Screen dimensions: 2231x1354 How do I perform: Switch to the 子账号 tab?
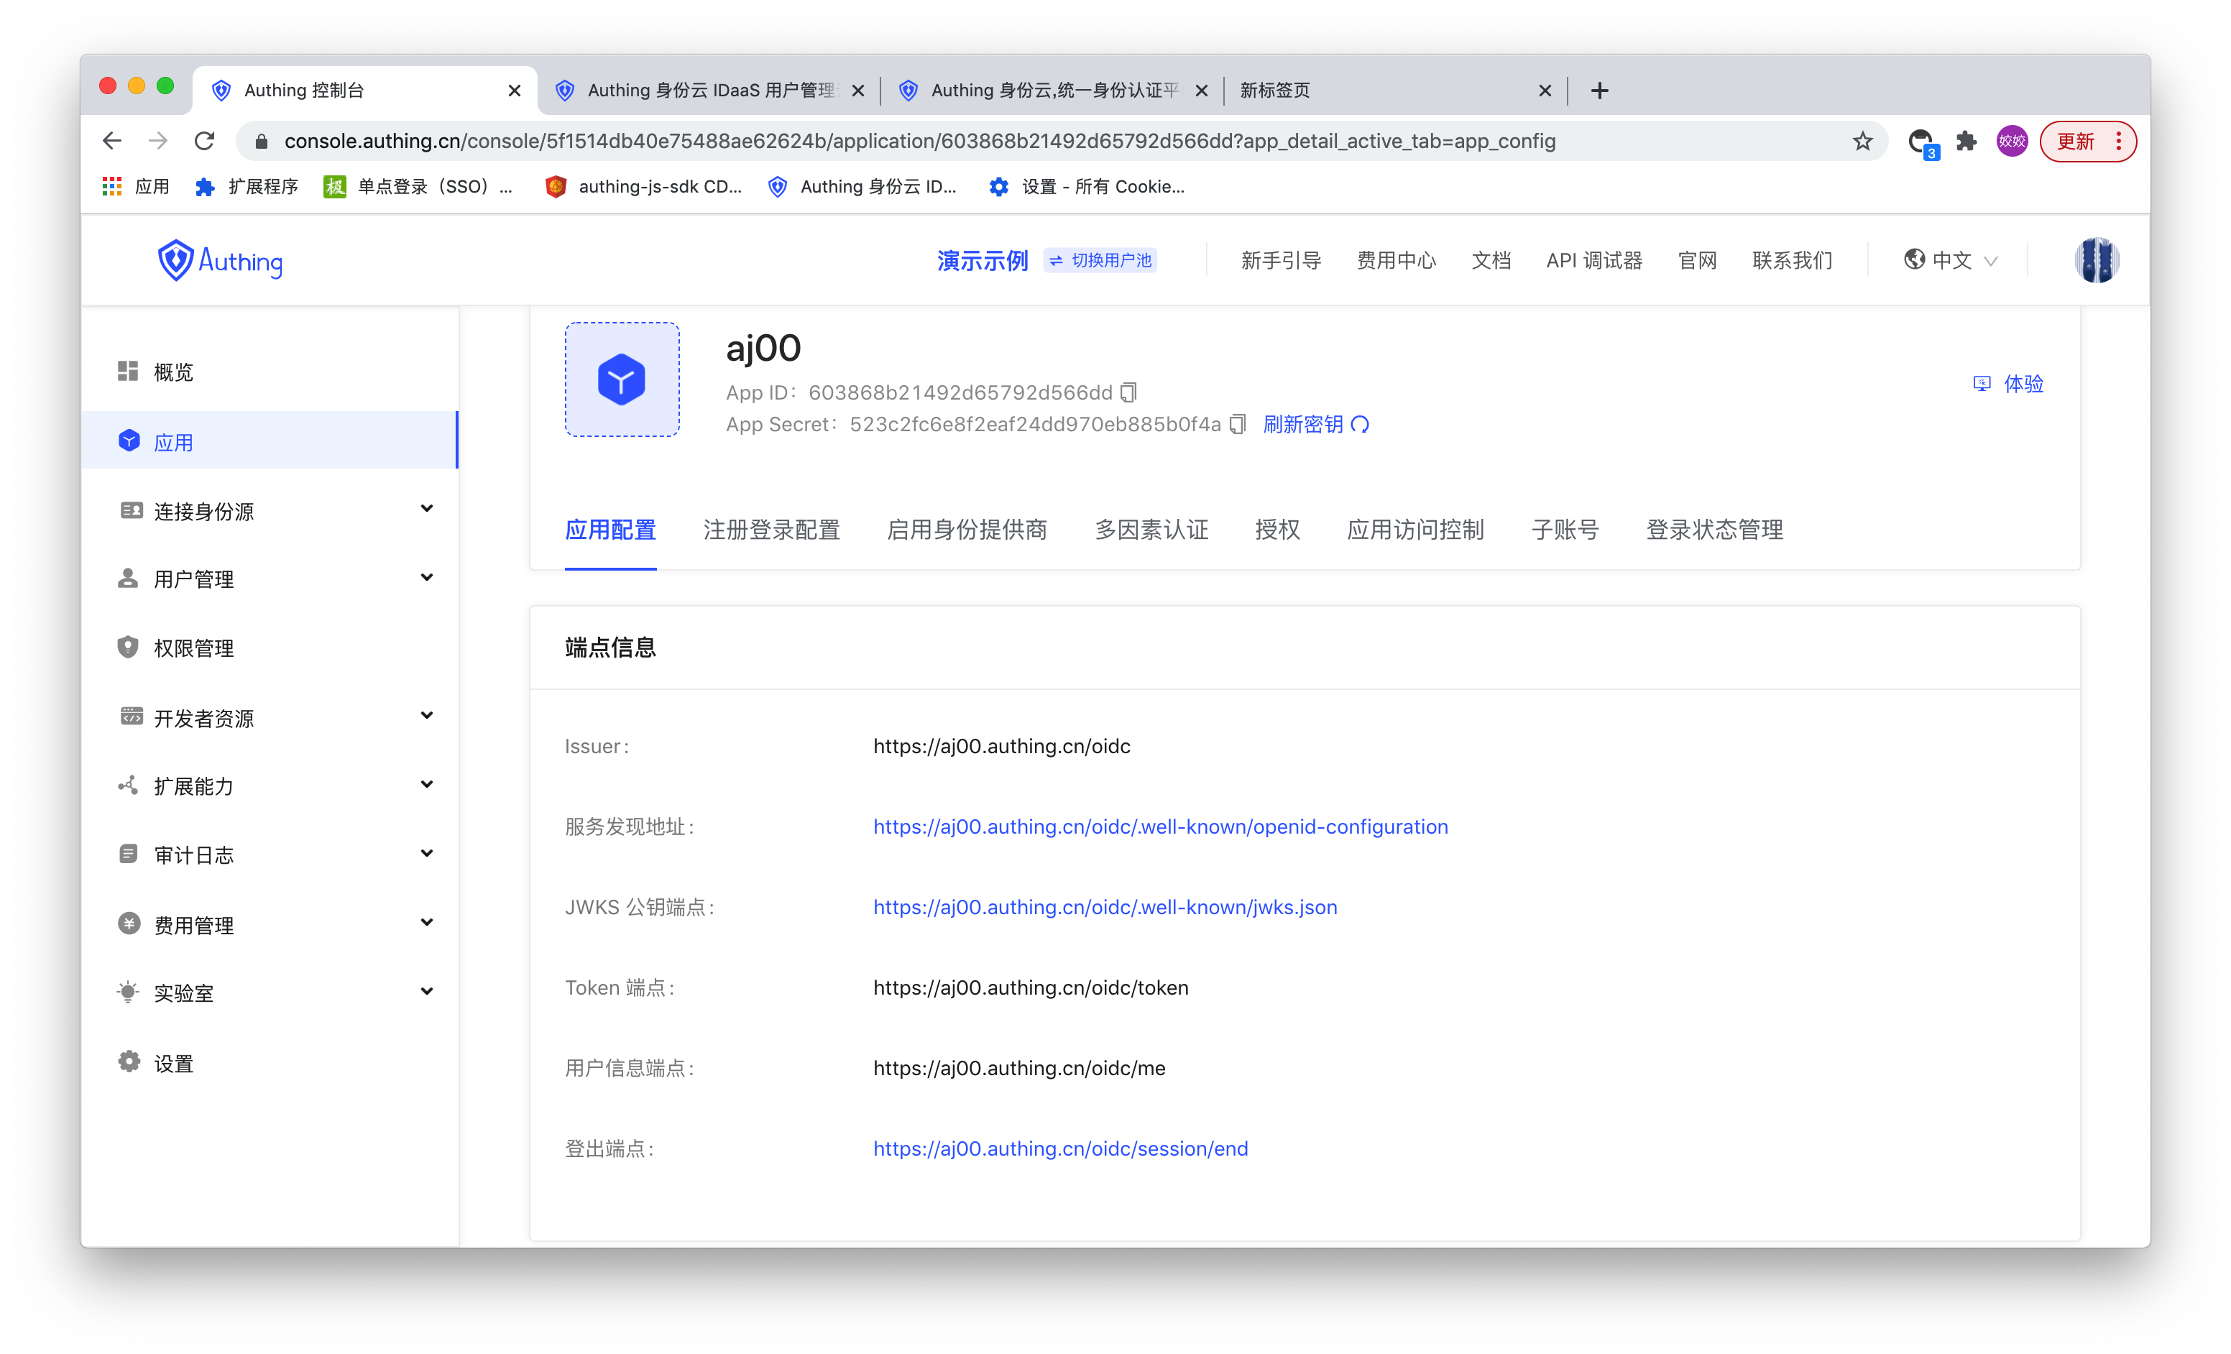(x=1565, y=530)
